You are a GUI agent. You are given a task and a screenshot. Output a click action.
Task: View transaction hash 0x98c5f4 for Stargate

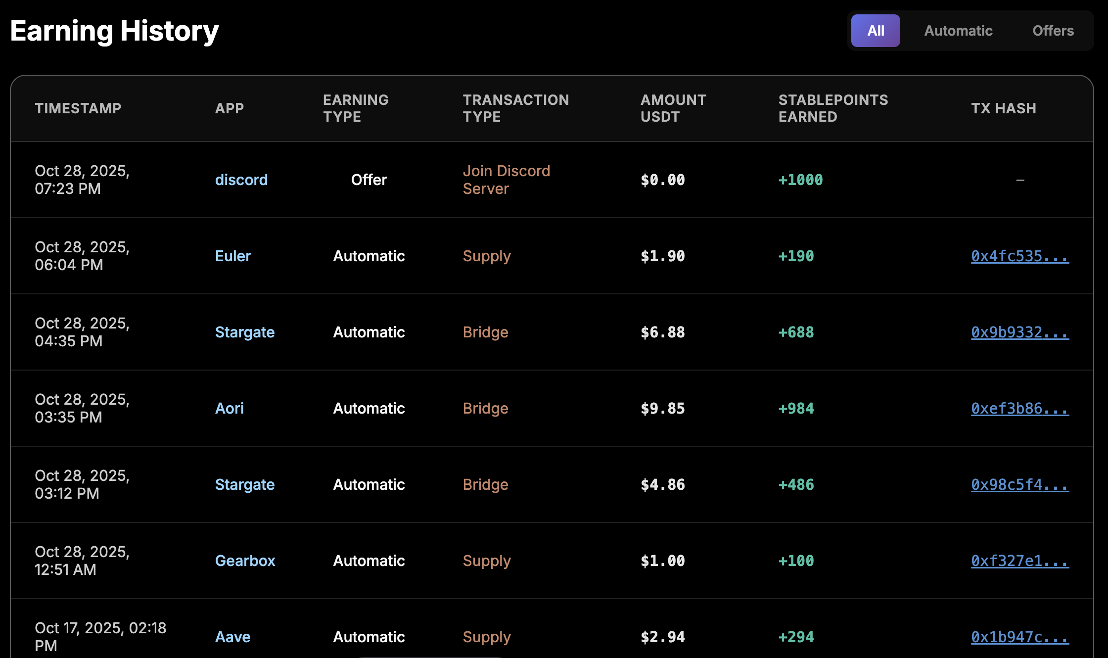coord(1019,484)
